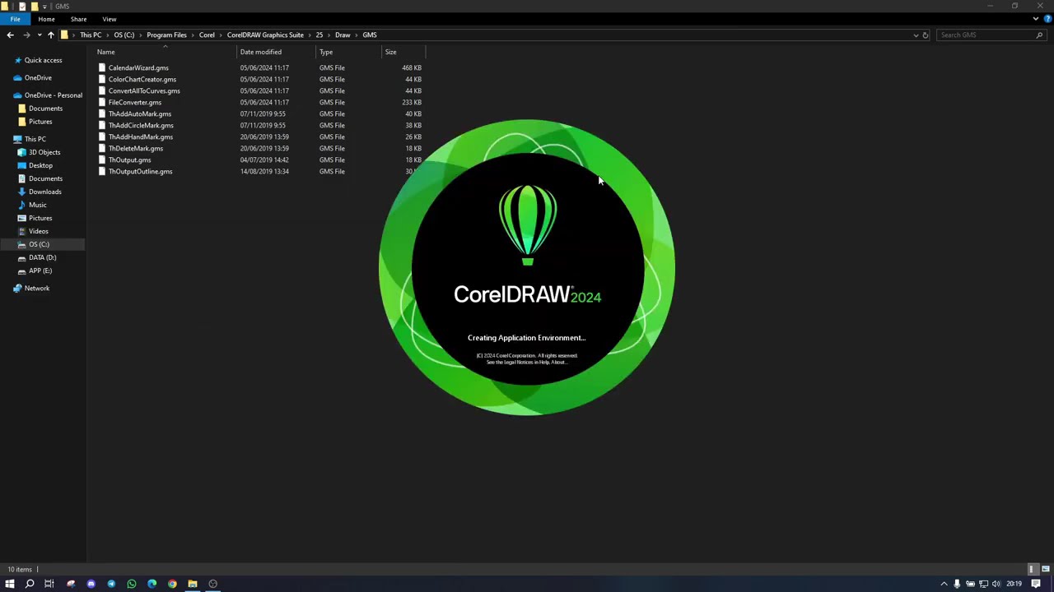Viewport: 1054px width, 592px height.
Task: Select OS (C:) drive in sidebar
Action: coord(39,244)
